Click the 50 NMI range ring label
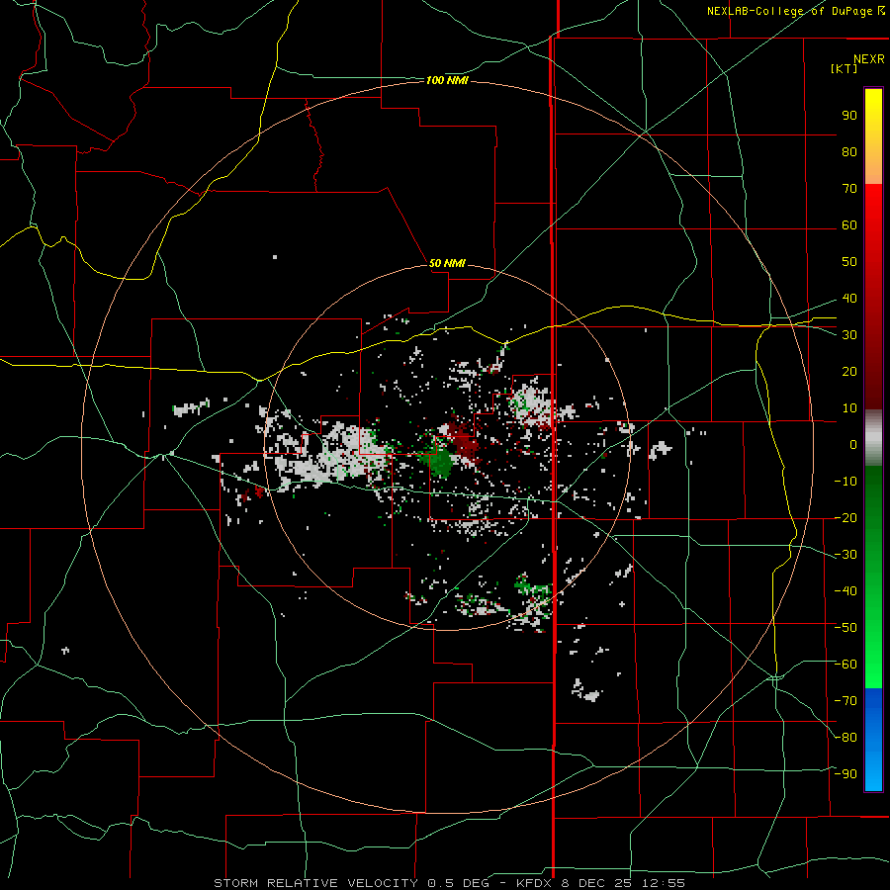The width and height of the screenshot is (890, 890). [447, 263]
